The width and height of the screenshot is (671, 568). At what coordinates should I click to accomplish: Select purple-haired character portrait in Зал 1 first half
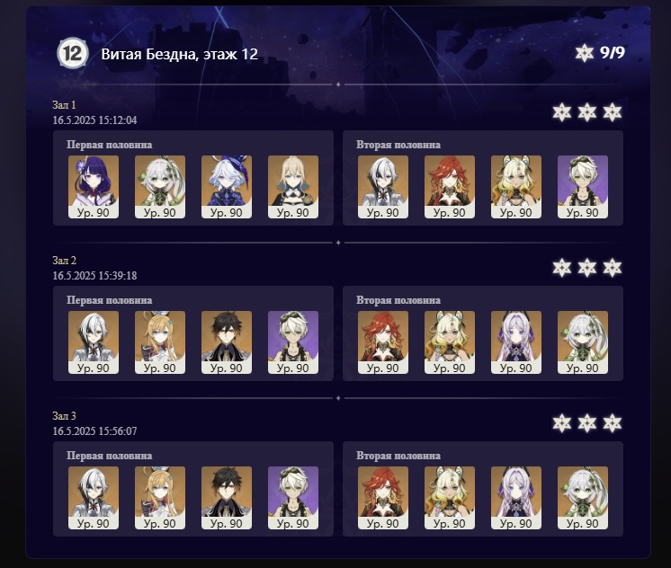(x=94, y=187)
